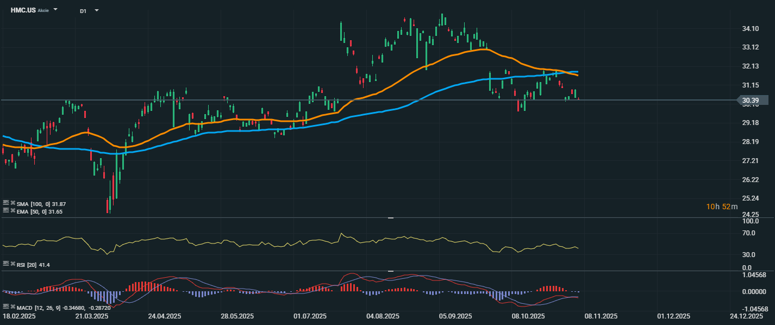Grab the divider handle above MACD panel
This screenshot has width=775, height=325.
click(x=390, y=271)
